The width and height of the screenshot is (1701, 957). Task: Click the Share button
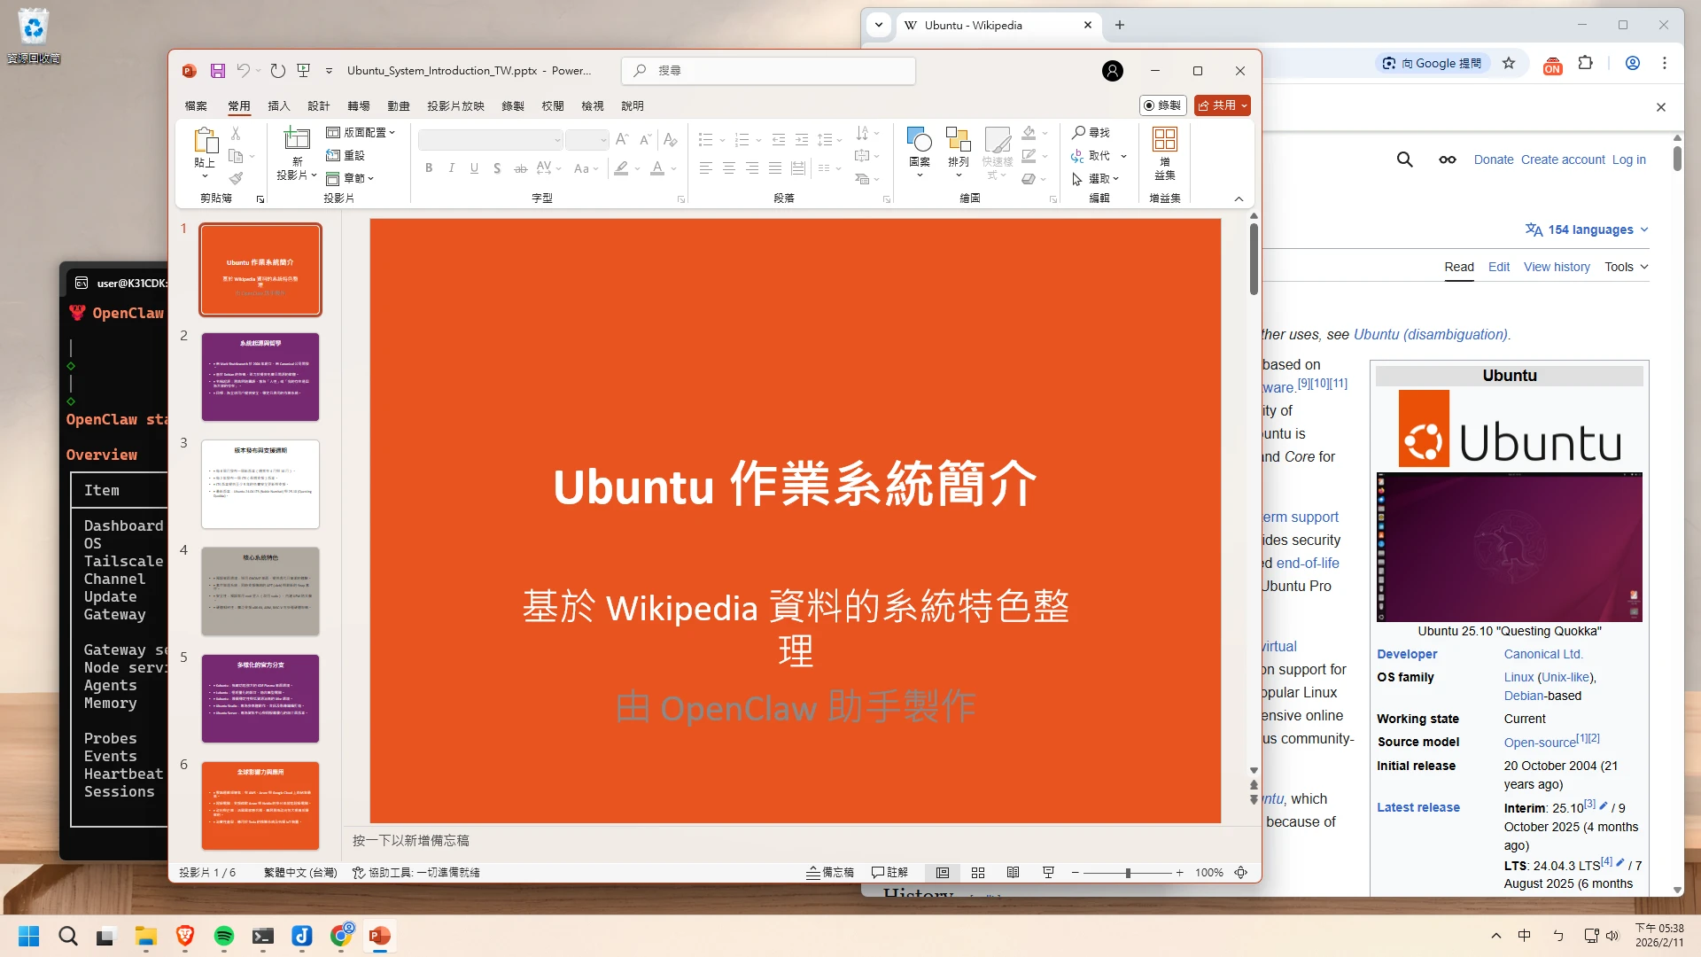coord(1218,105)
